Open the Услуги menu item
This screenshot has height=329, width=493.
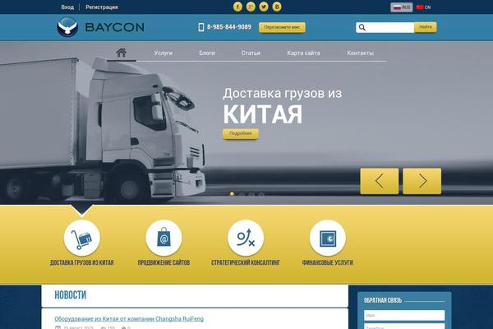pos(164,53)
